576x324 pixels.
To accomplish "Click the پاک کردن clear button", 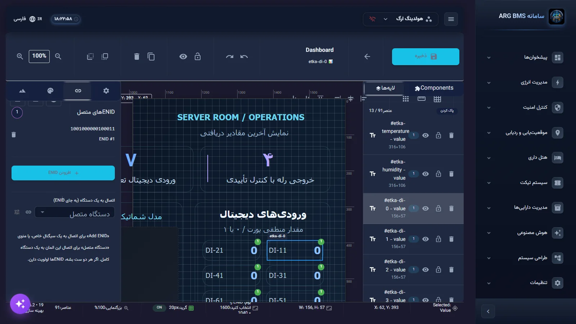I will point(447,111).
